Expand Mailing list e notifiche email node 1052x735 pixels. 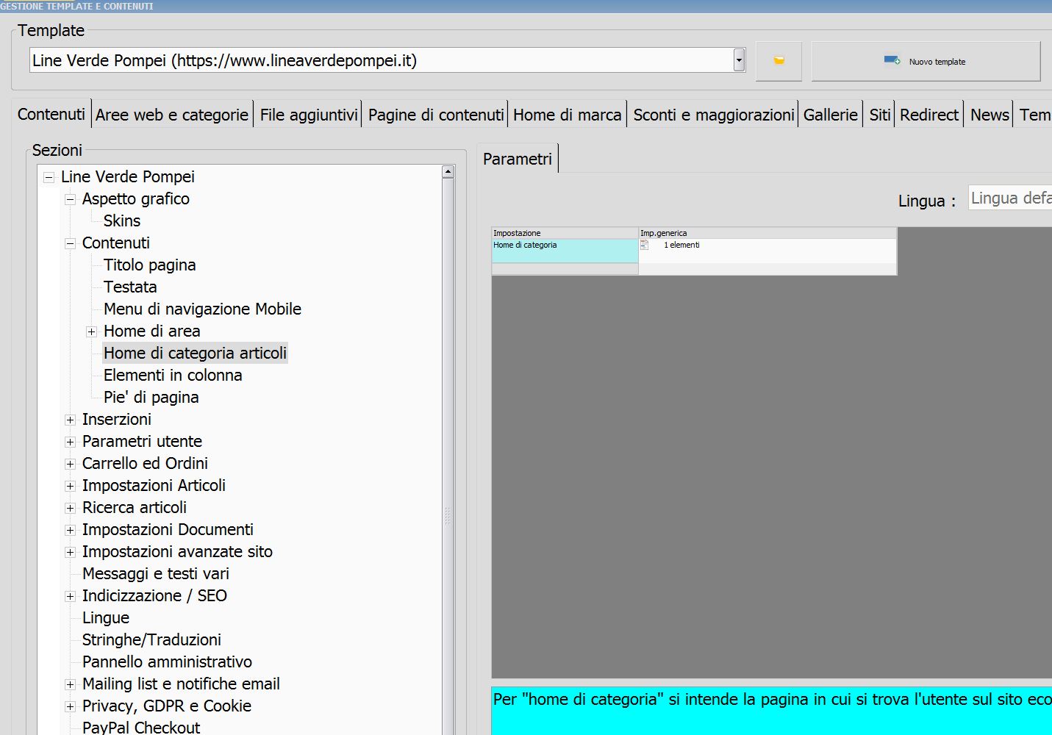pos(71,684)
